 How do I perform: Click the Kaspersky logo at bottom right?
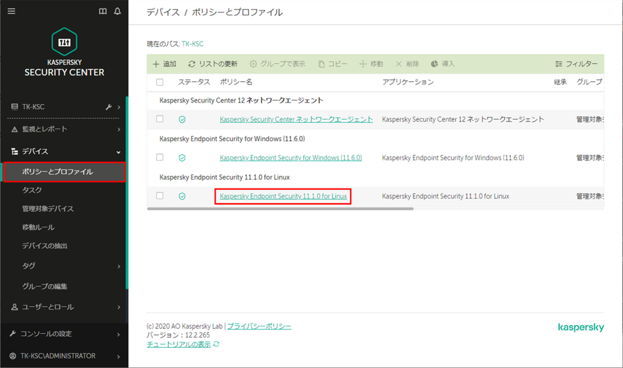click(581, 327)
